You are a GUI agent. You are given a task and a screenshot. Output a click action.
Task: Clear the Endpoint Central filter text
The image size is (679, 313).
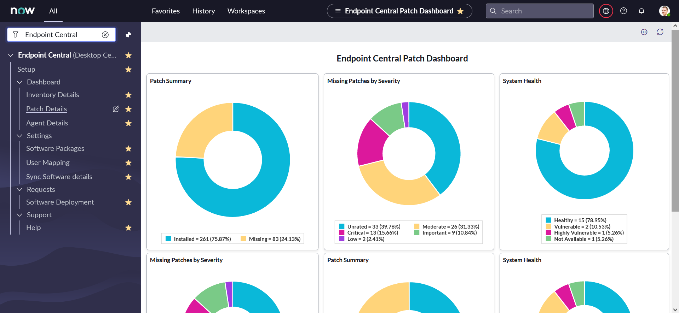pos(105,35)
